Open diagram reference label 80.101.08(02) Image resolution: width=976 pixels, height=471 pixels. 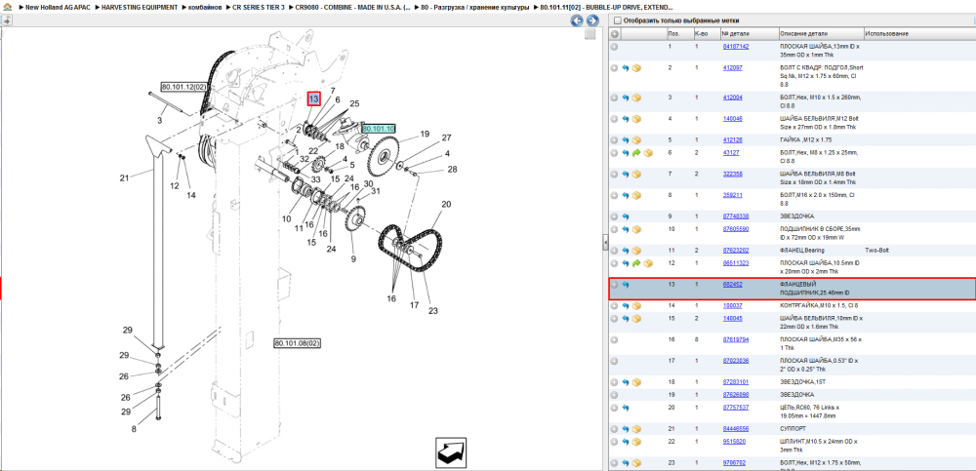[x=298, y=343]
